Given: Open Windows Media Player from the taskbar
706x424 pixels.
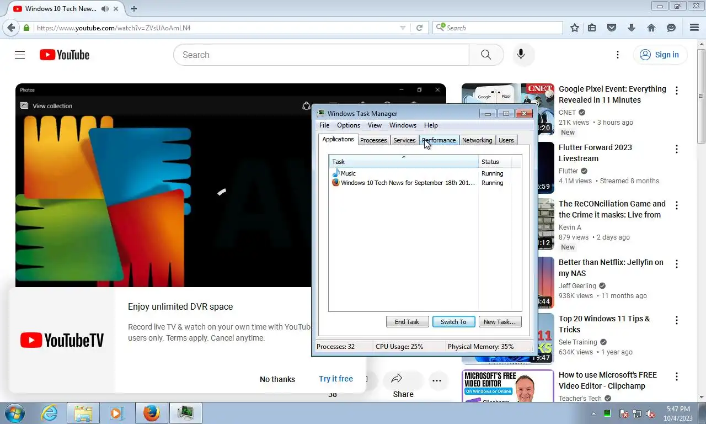Looking at the screenshot, I should tap(116, 413).
